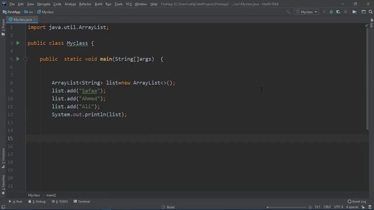Screen dimensions: 374x210
Task: Click the class name Myclass in declaration
Action: pos(77,43)
